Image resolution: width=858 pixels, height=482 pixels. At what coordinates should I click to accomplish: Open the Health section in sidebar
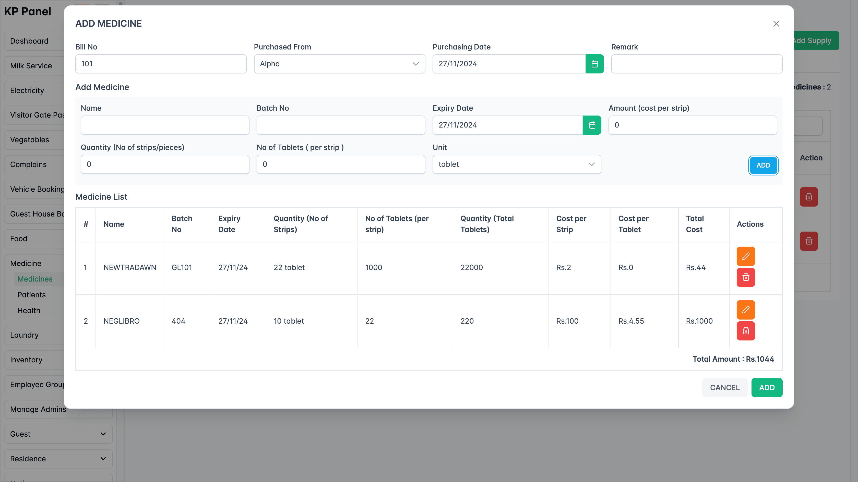[x=29, y=310]
